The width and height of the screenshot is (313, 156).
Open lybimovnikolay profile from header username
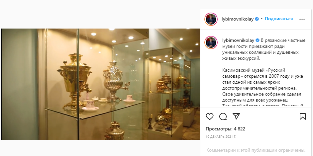[238, 19]
